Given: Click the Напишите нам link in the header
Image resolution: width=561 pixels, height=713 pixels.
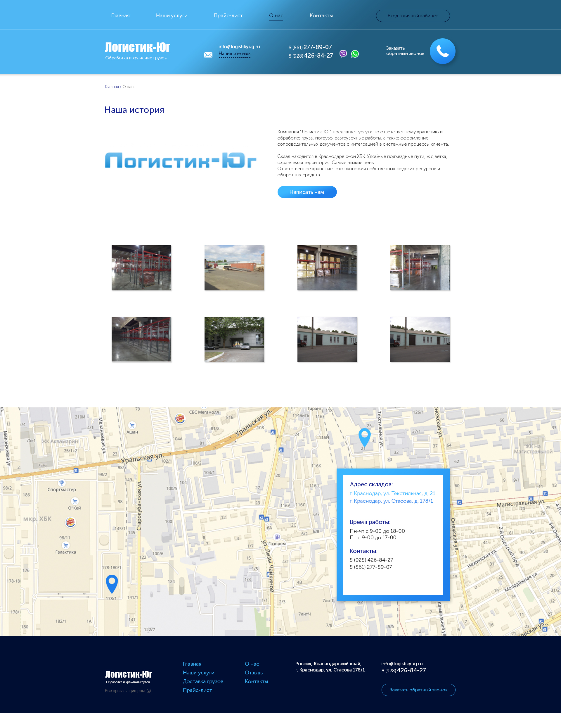Looking at the screenshot, I should coord(234,54).
